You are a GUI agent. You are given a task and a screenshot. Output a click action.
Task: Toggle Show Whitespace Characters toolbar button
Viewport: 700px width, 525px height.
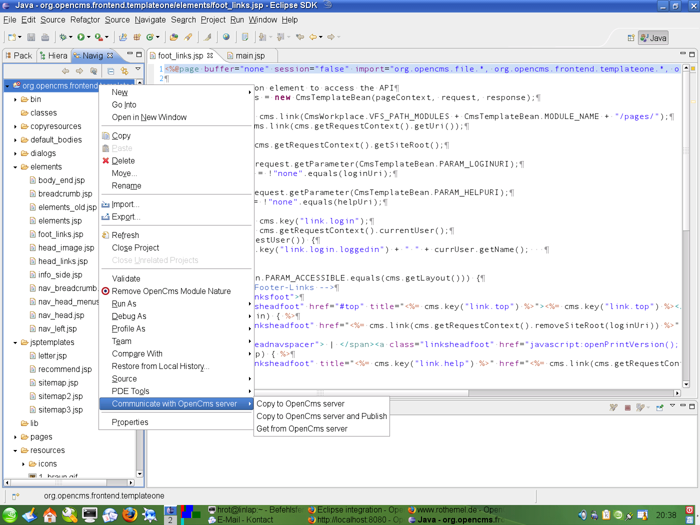click(x=245, y=37)
